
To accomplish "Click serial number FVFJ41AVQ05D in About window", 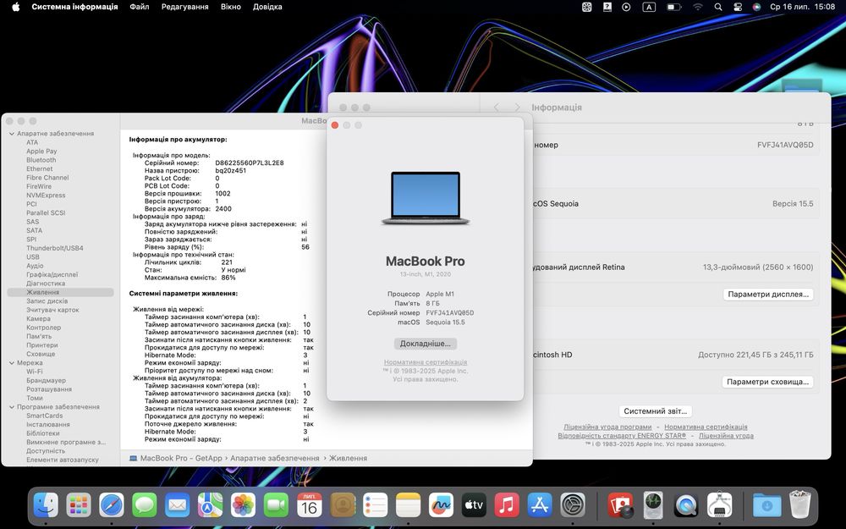I will [450, 313].
